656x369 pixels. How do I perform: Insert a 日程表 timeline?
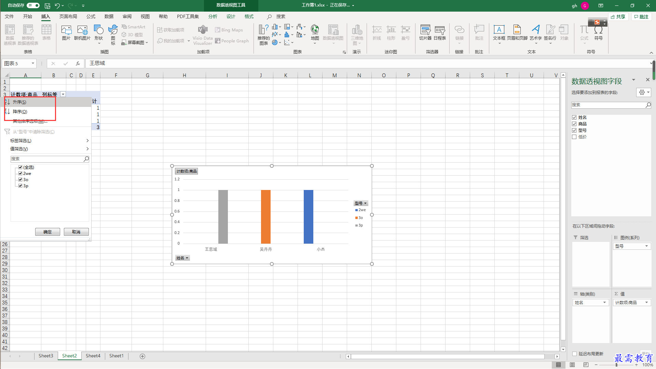pyautogui.click(x=440, y=32)
